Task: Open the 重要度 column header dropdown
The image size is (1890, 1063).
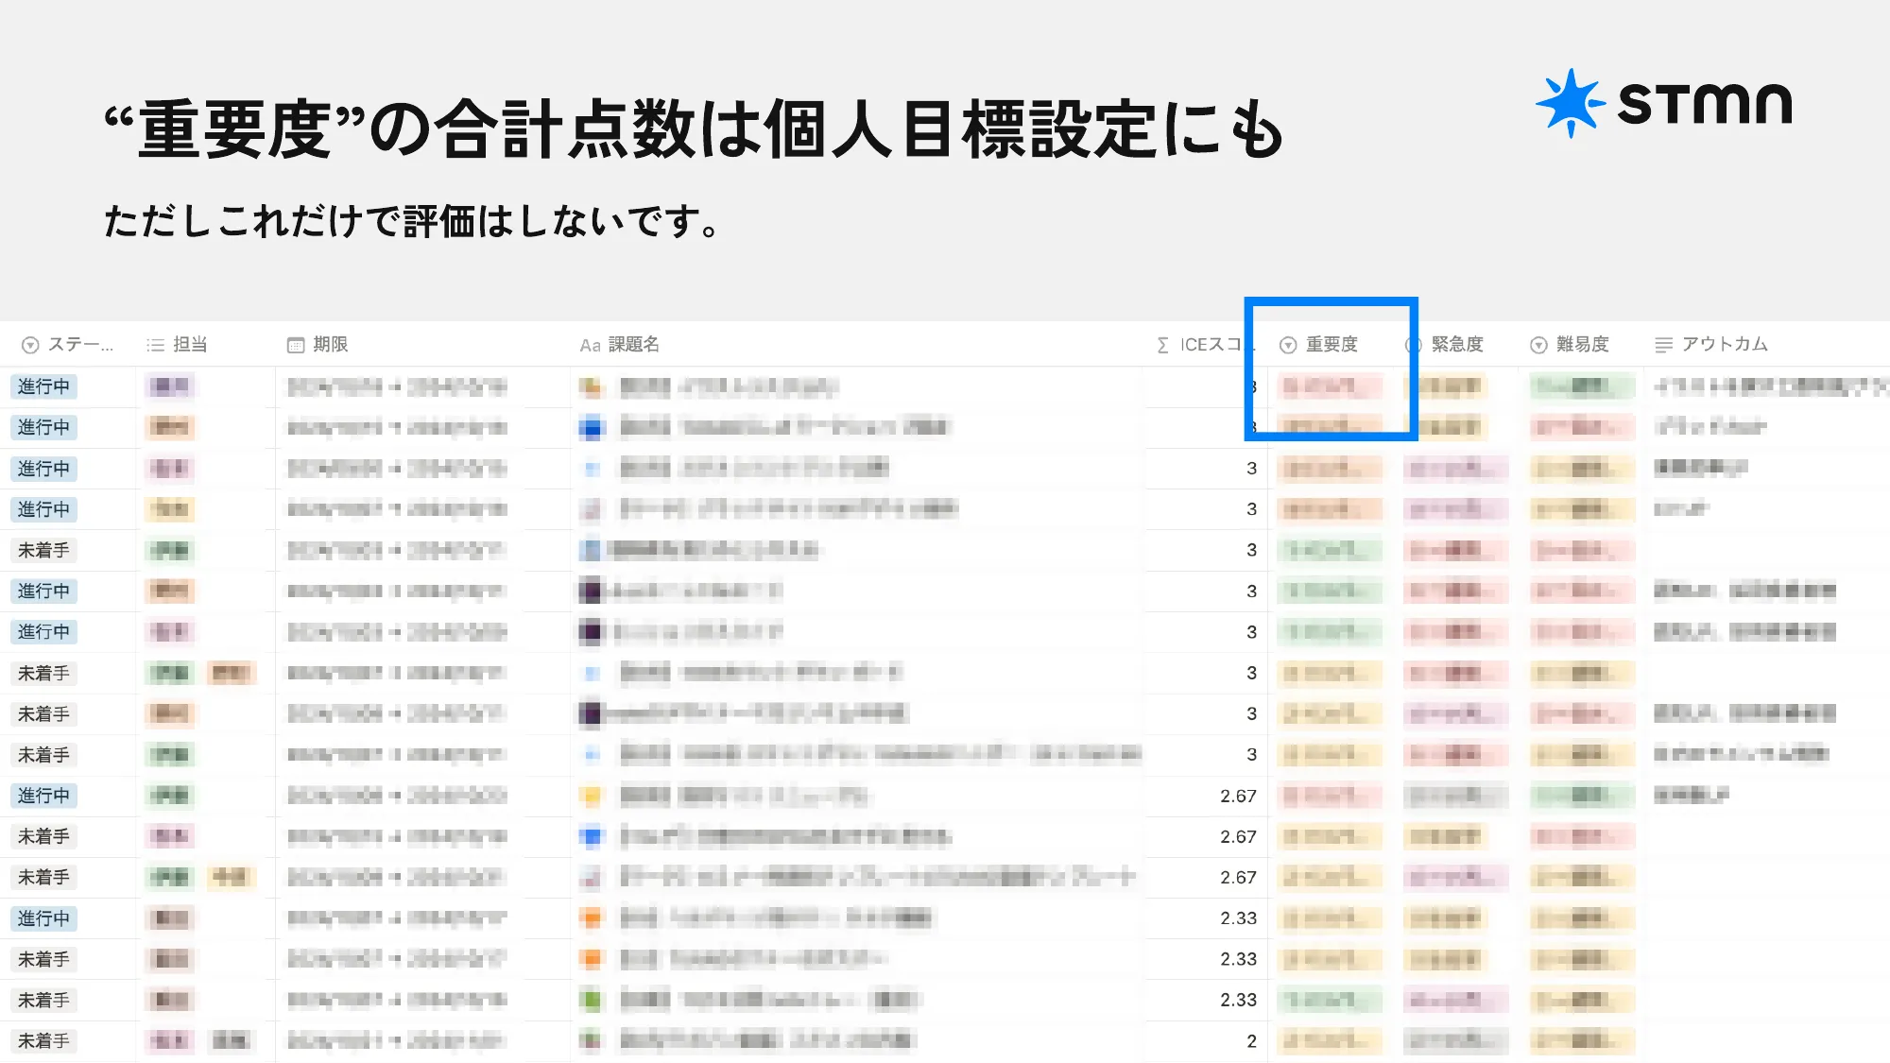Action: (x=1288, y=344)
